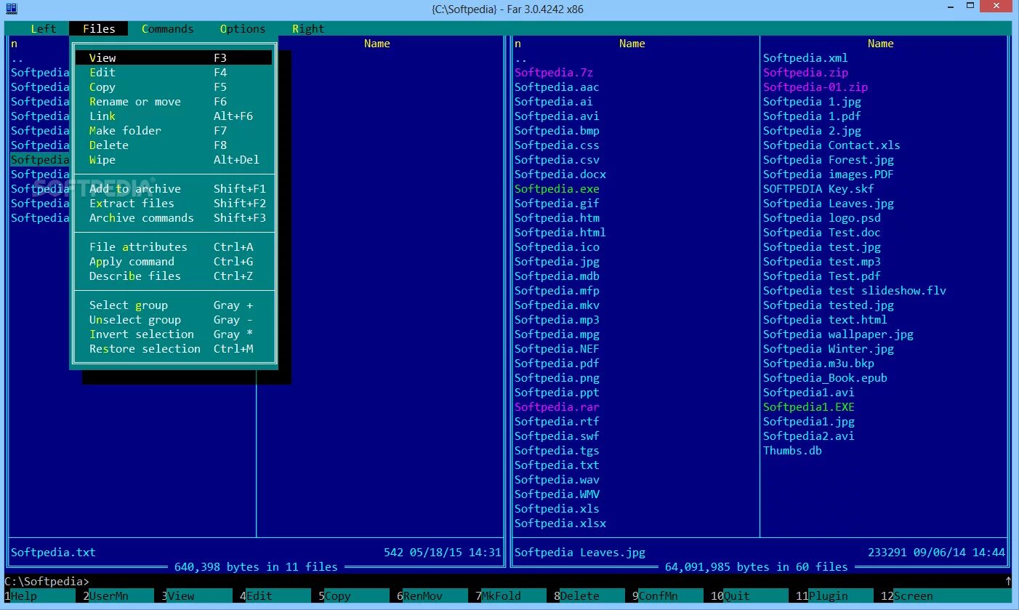Click the 11 Plugin key bar button
This screenshot has height=610, width=1019.
pos(834,596)
